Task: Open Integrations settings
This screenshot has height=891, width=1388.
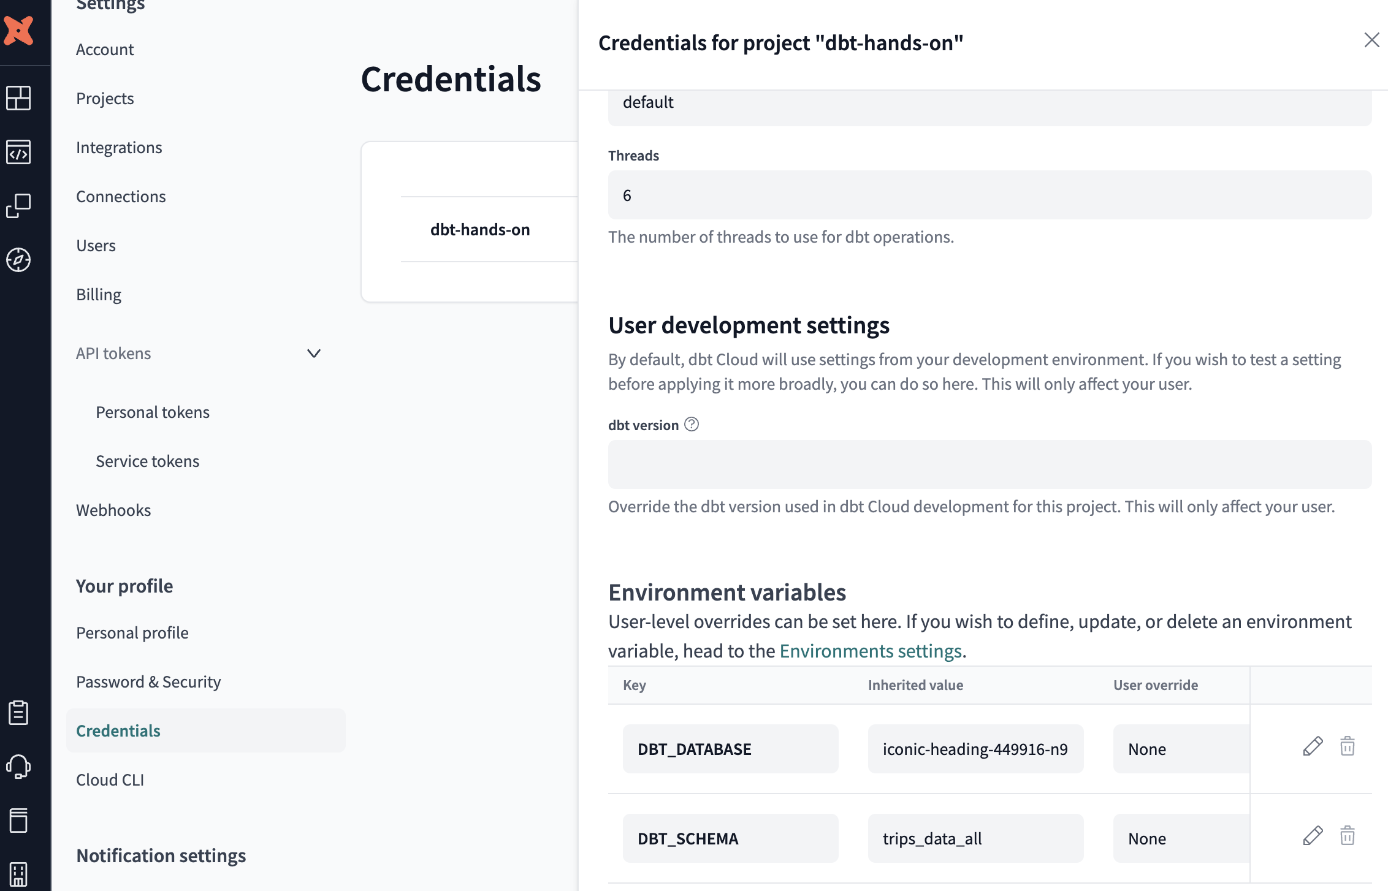Action: coord(119,148)
